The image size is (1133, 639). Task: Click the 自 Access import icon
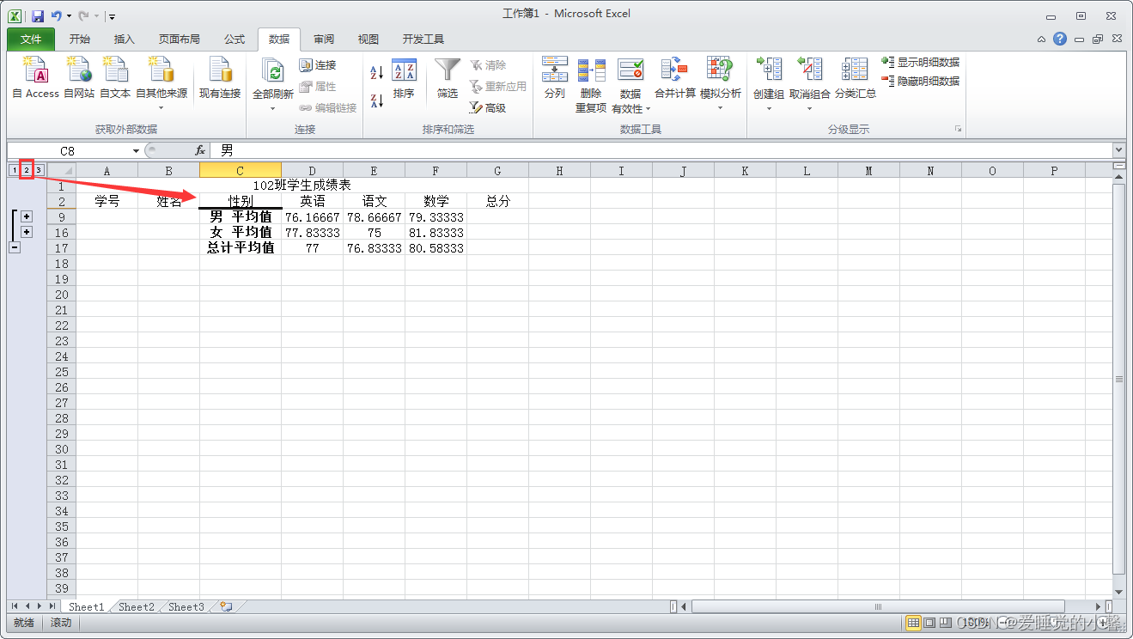click(35, 77)
